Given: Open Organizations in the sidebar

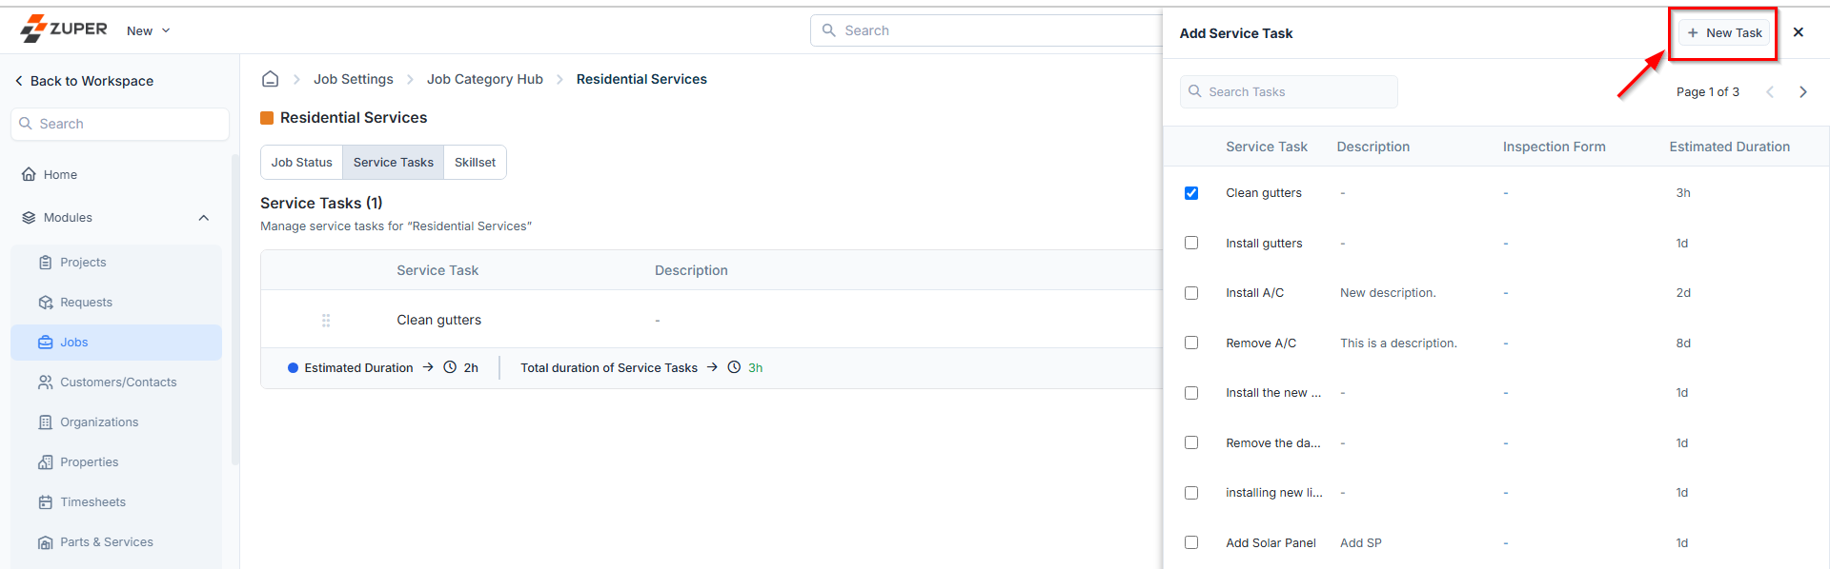Looking at the screenshot, I should pos(116,422).
